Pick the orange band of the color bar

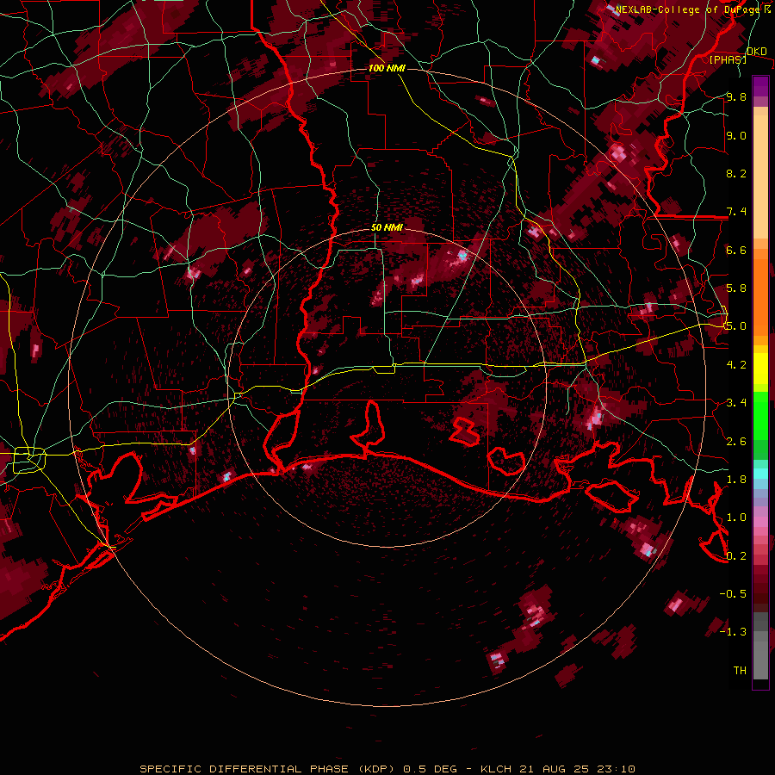coord(760,296)
